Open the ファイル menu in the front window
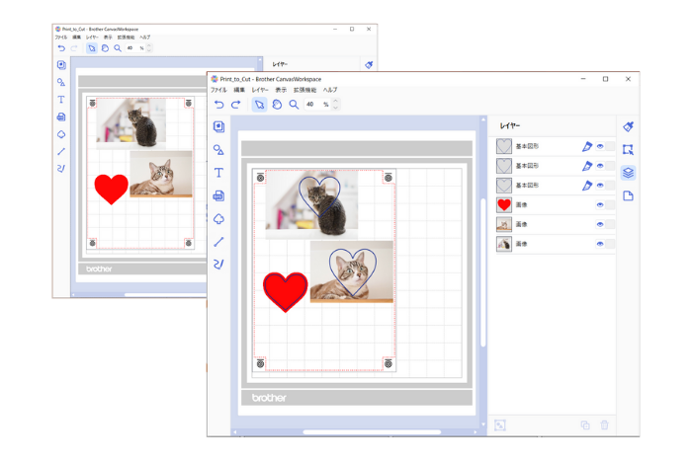Viewport: 692px width, 461px height. click(218, 90)
